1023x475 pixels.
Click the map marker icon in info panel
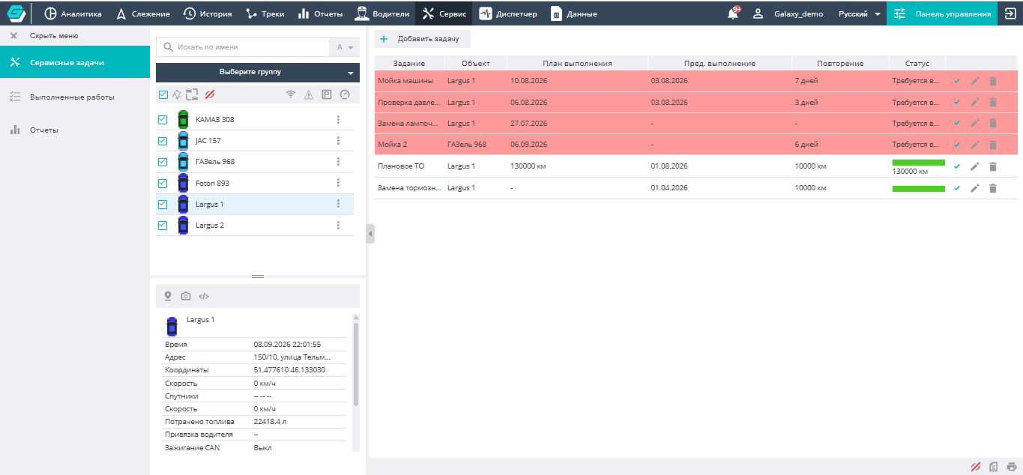pos(168,296)
